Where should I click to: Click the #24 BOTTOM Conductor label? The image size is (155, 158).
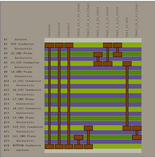22,146
